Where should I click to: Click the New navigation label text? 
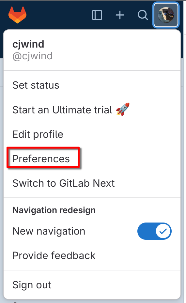(49, 231)
